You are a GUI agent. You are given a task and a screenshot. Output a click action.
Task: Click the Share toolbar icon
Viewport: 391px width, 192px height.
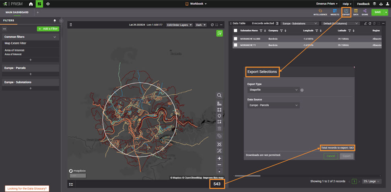[365, 12]
